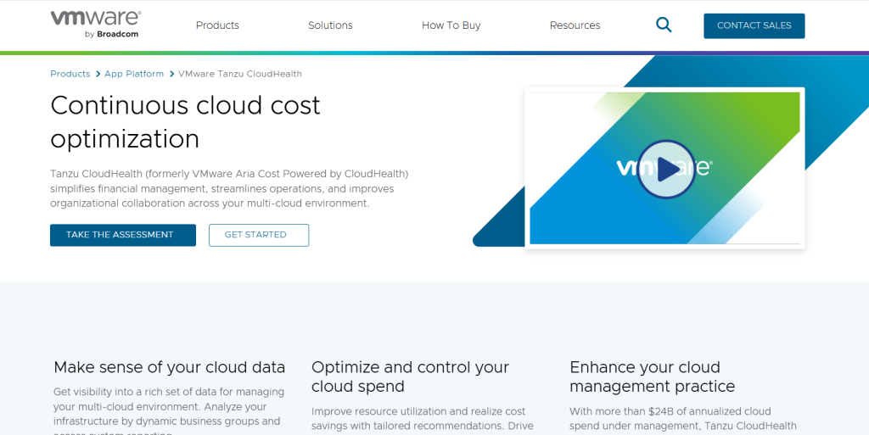
Task: Go to Products breadcrumb link
Action: (70, 74)
